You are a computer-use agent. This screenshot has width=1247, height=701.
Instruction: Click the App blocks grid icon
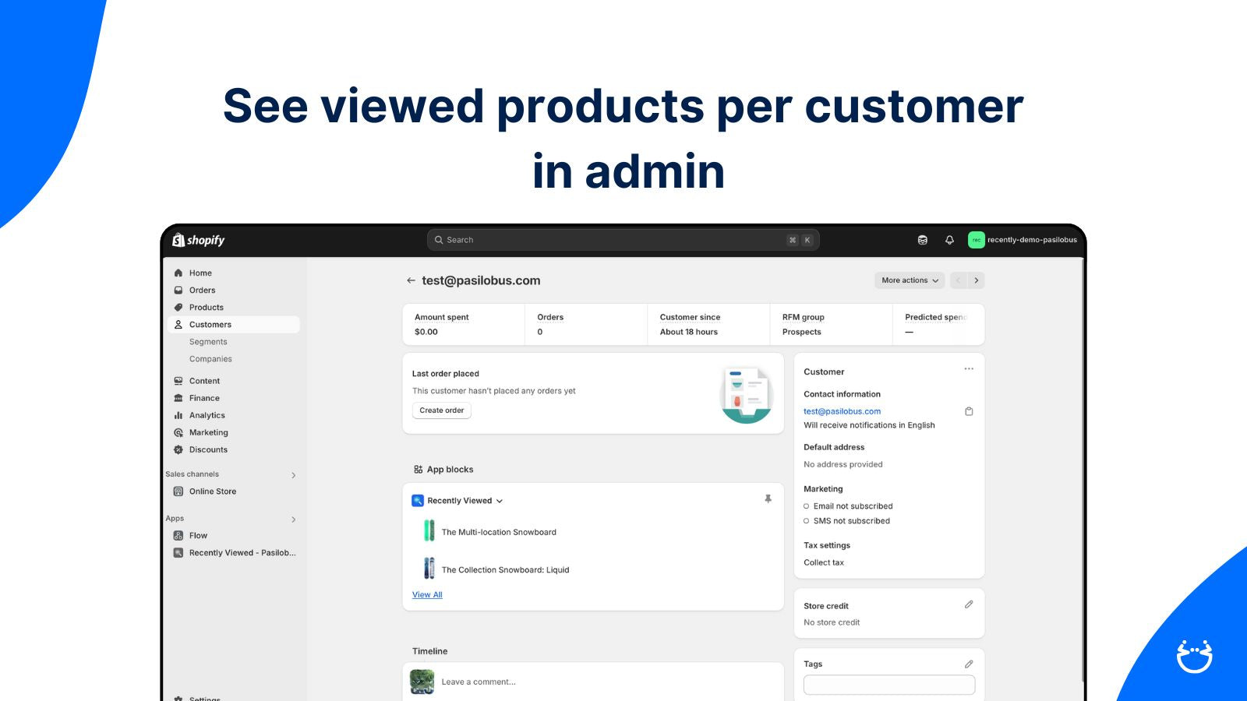coord(419,470)
